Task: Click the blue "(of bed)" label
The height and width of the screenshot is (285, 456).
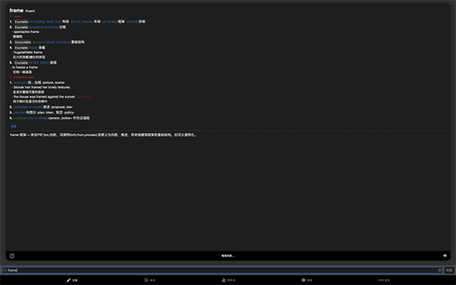Action: tap(131, 21)
